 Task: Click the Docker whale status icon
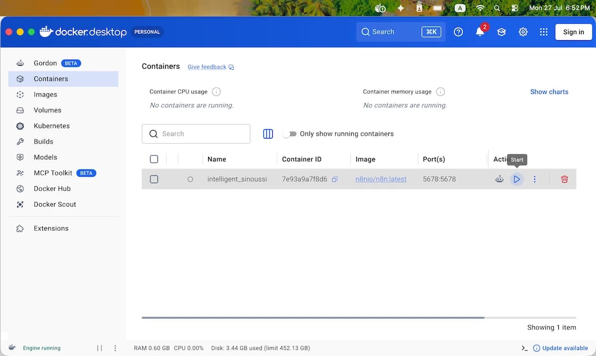pyautogui.click(x=12, y=348)
